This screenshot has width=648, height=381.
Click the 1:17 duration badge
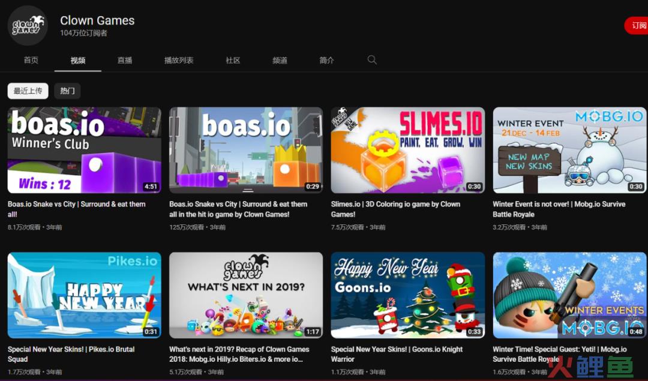click(x=313, y=332)
